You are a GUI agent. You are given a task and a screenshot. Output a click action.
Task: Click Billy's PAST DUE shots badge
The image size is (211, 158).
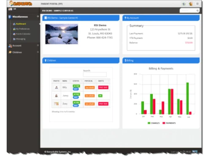point(103,88)
